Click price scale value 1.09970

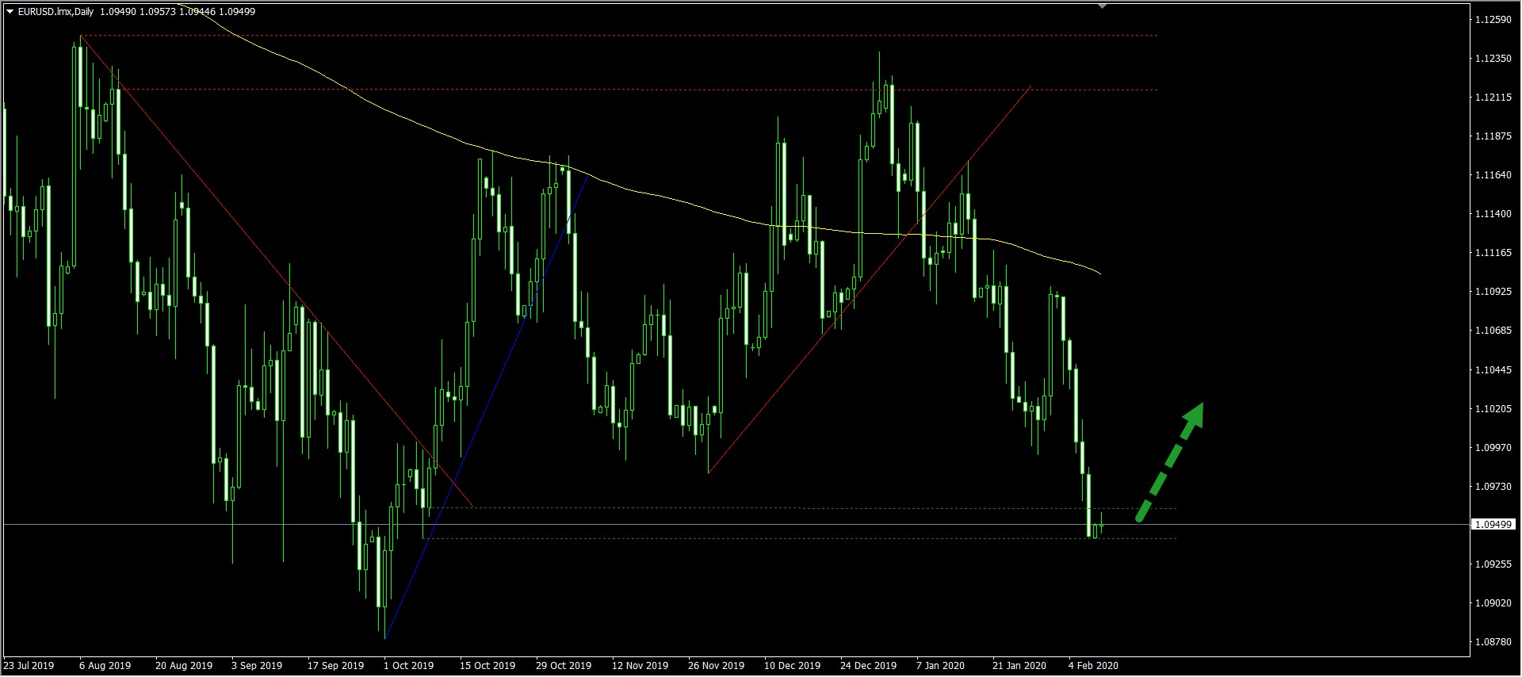[x=1493, y=448]
